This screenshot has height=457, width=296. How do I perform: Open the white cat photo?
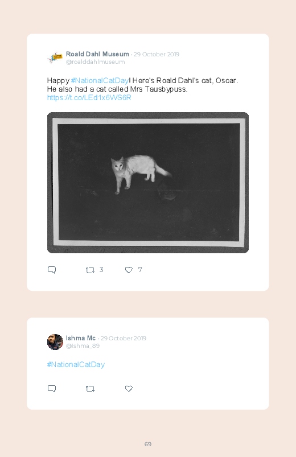point(148,183)
